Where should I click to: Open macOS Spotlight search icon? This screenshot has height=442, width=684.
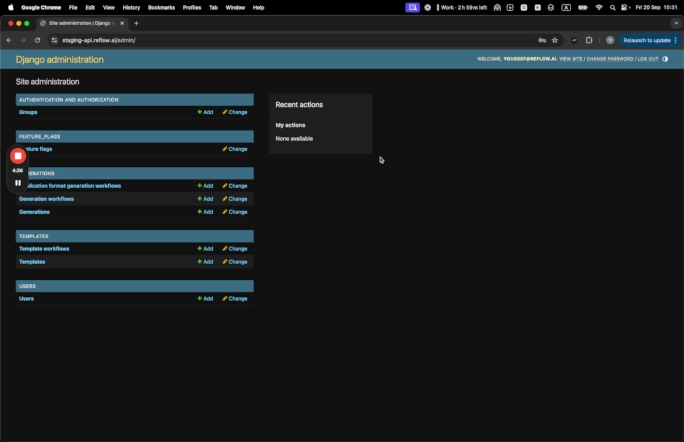(612, 7)
